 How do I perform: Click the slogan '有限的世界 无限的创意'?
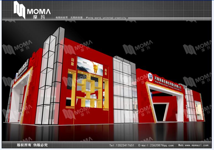(x=69, y=18)
